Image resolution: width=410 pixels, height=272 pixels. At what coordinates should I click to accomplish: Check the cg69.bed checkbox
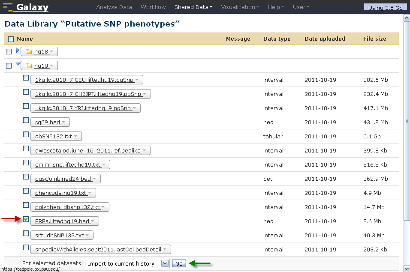(x=26, y=120)
